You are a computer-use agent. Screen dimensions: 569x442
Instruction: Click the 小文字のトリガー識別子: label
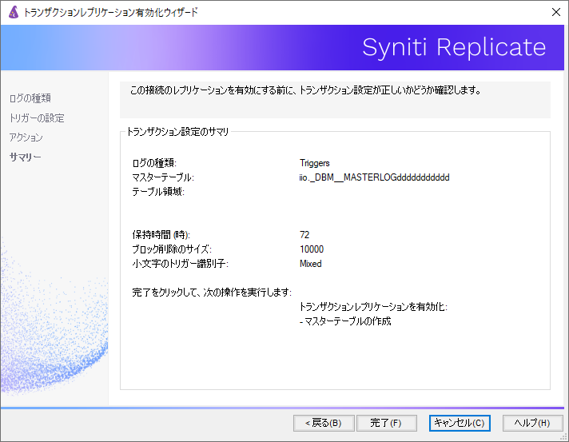coord(181,264)
